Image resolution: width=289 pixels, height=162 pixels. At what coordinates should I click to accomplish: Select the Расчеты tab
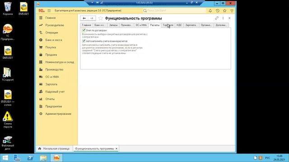point(155,25)
